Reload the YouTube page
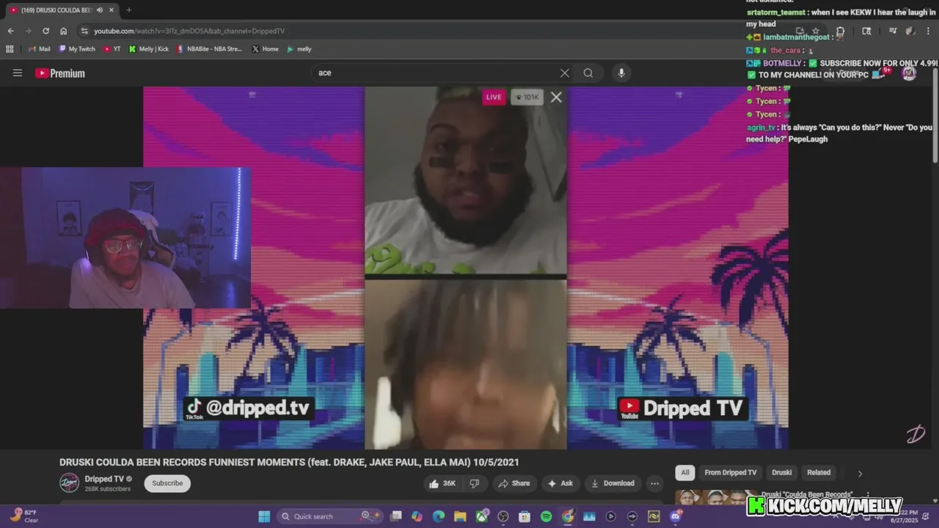The image size is (939, 528). [x=45, y=31]
